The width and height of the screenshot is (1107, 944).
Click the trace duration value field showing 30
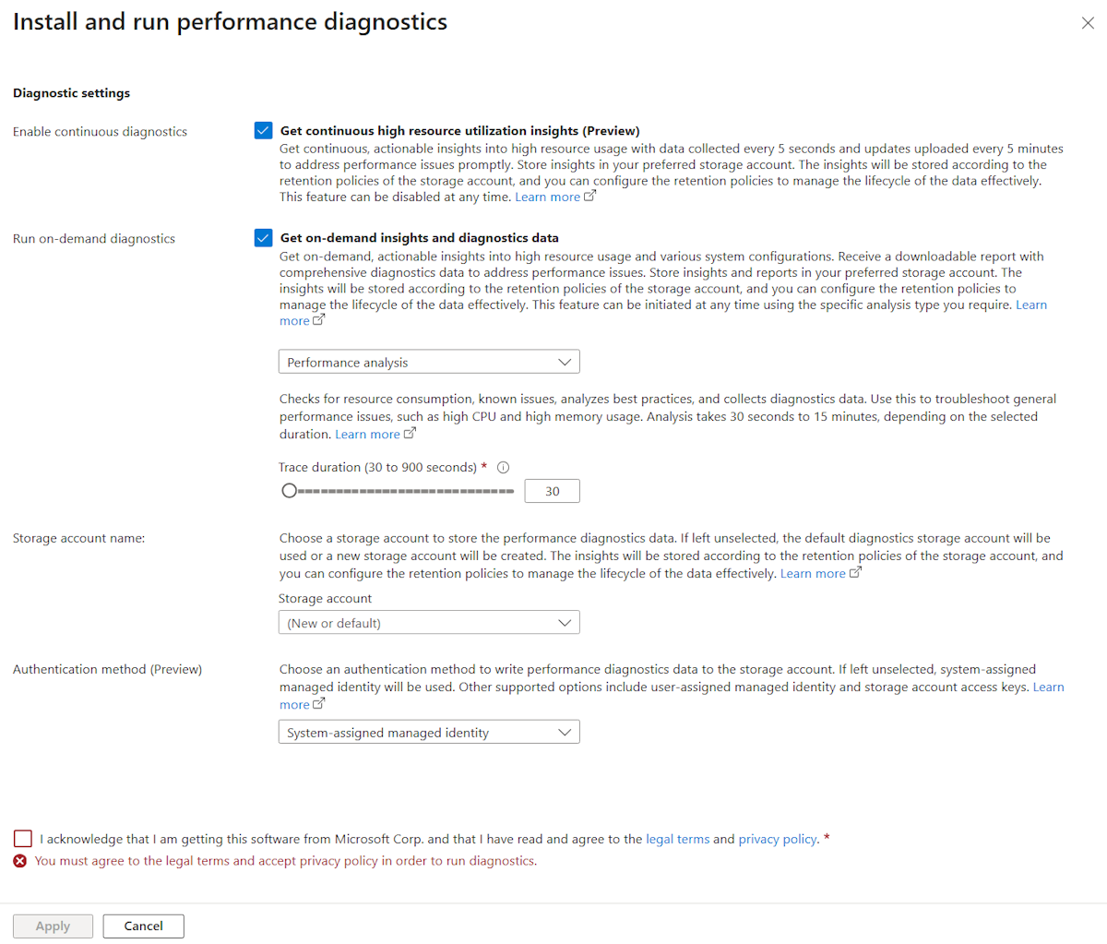(x=552, y=491)
